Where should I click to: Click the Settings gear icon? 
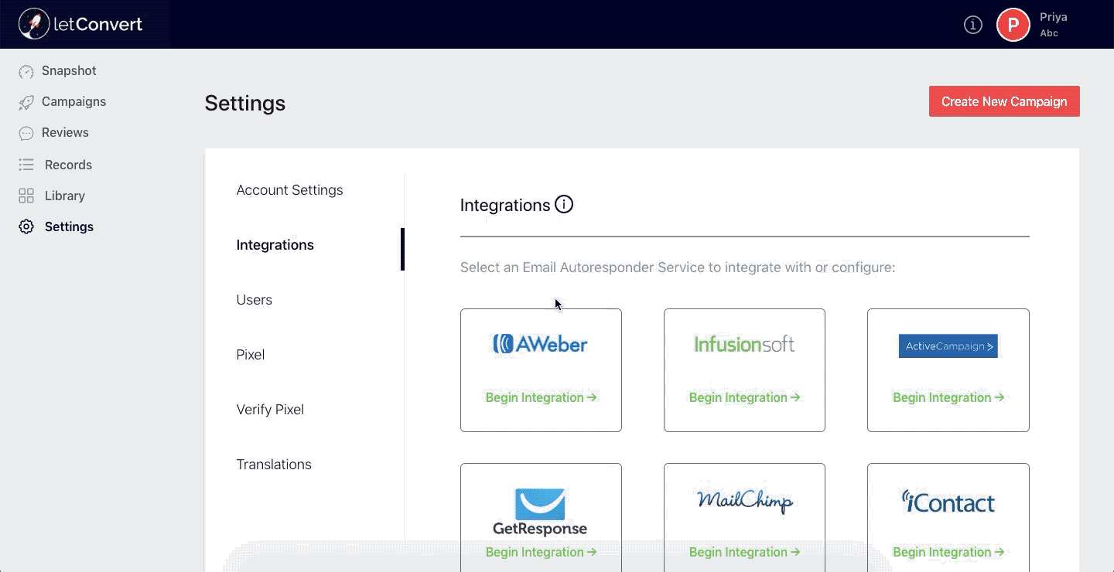26,226
